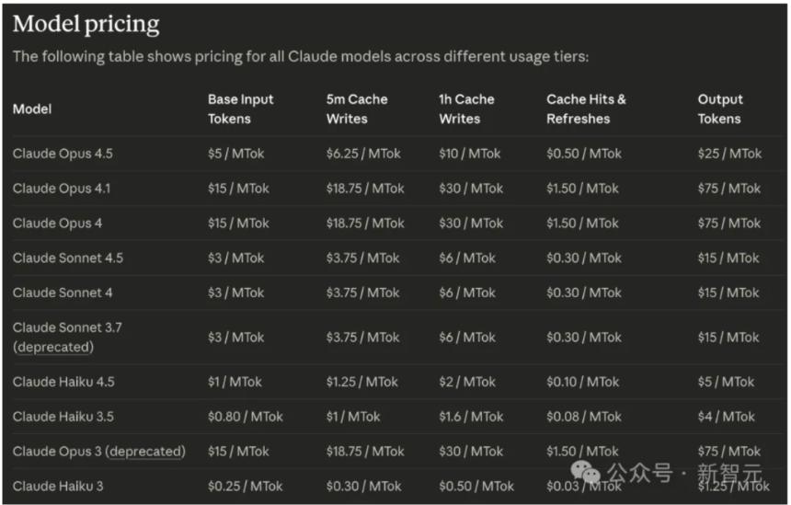Click the 1h Cache Writes column header
This screenshot has width=791, height=505.
(466, 109)
